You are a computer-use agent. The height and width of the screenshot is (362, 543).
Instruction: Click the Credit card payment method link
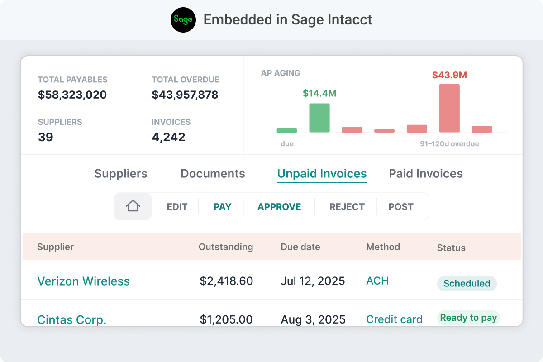[x=394, y=319]
